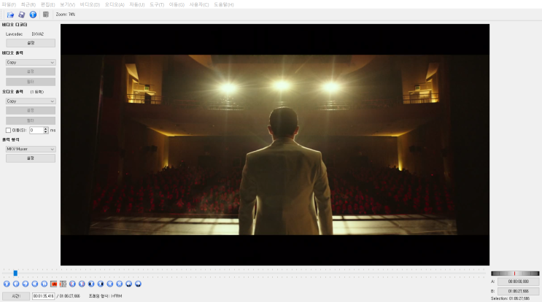Seek backward one minute
542x302 pixels.
[x=128, y=284]
